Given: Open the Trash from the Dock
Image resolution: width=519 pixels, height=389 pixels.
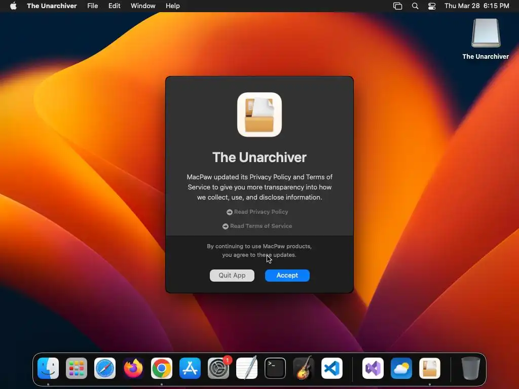Looking at the screenshot, I should [x=471, y=368].
